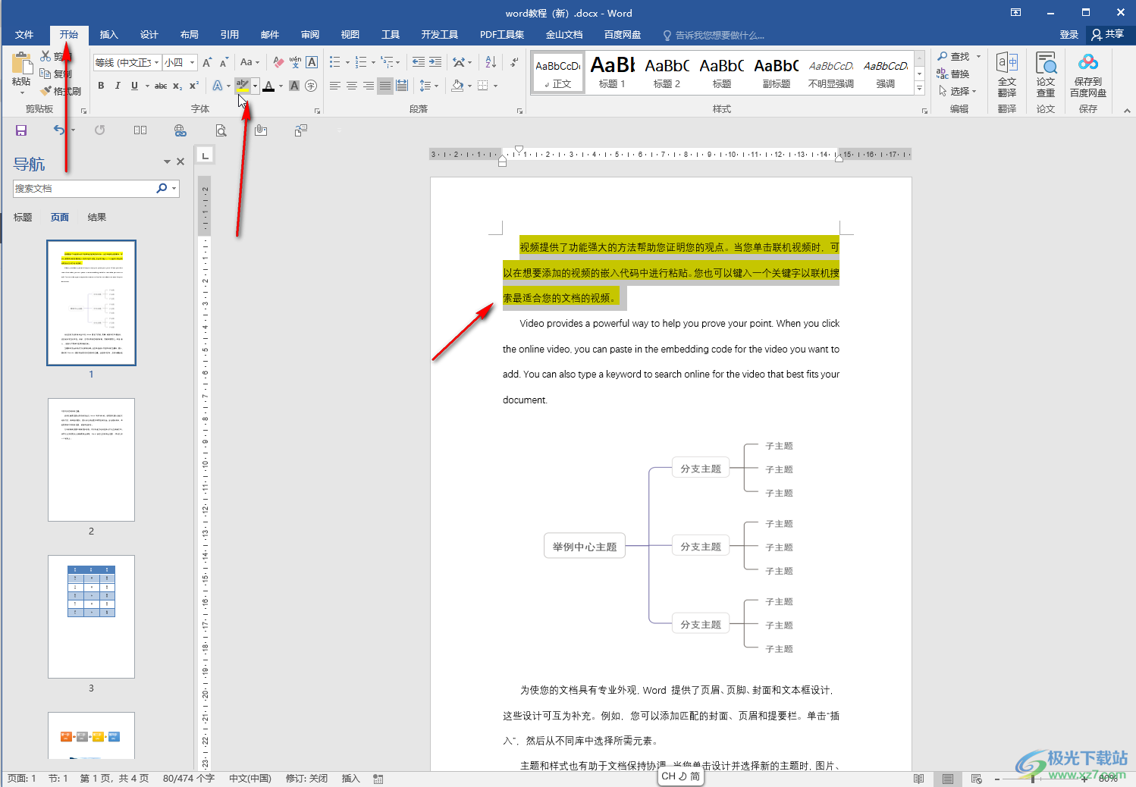1136x787 pixels.
Task: Switch to the Design ribbon tab
Action: [149, 35]
